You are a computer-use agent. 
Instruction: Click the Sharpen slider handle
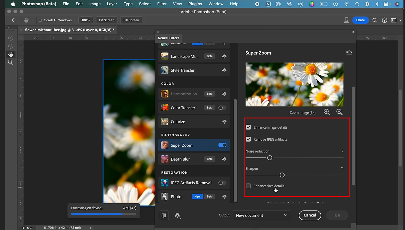282,175
